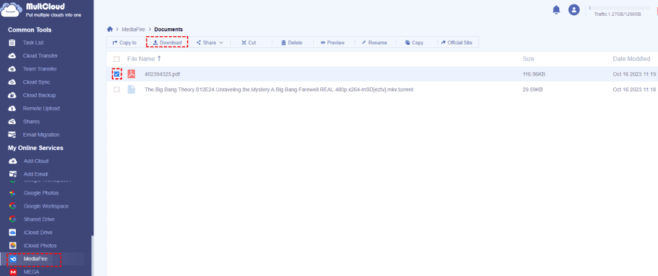Expand the Share dropdown arrow
The height and width of the screenshot is (276, 658).
221,43
